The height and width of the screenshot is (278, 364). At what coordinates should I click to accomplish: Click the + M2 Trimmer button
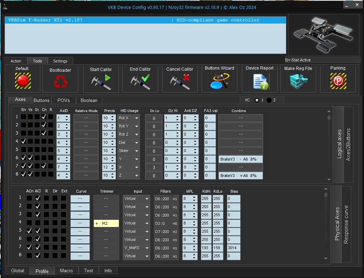[x=106, y=223]
